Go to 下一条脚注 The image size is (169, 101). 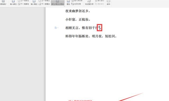(x=24, y=4)
